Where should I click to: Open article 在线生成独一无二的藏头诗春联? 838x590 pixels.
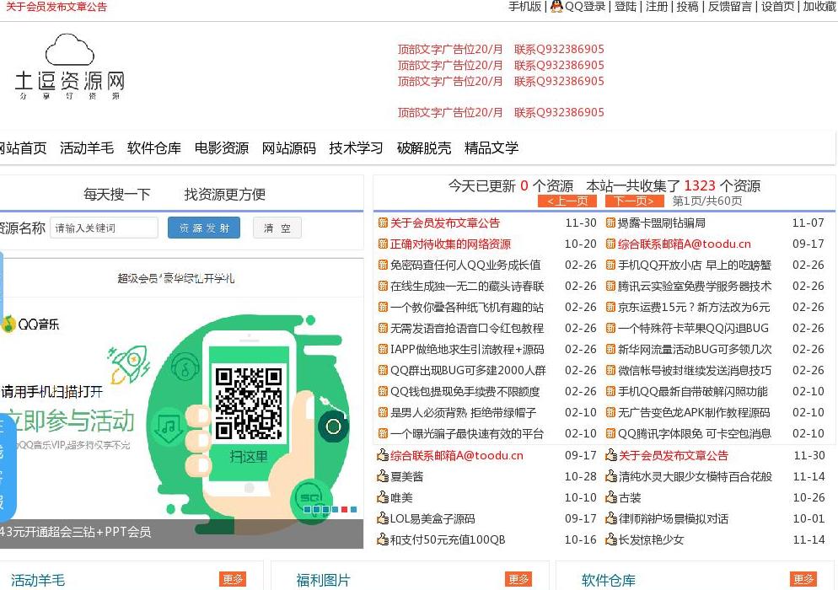click(466, 287)
